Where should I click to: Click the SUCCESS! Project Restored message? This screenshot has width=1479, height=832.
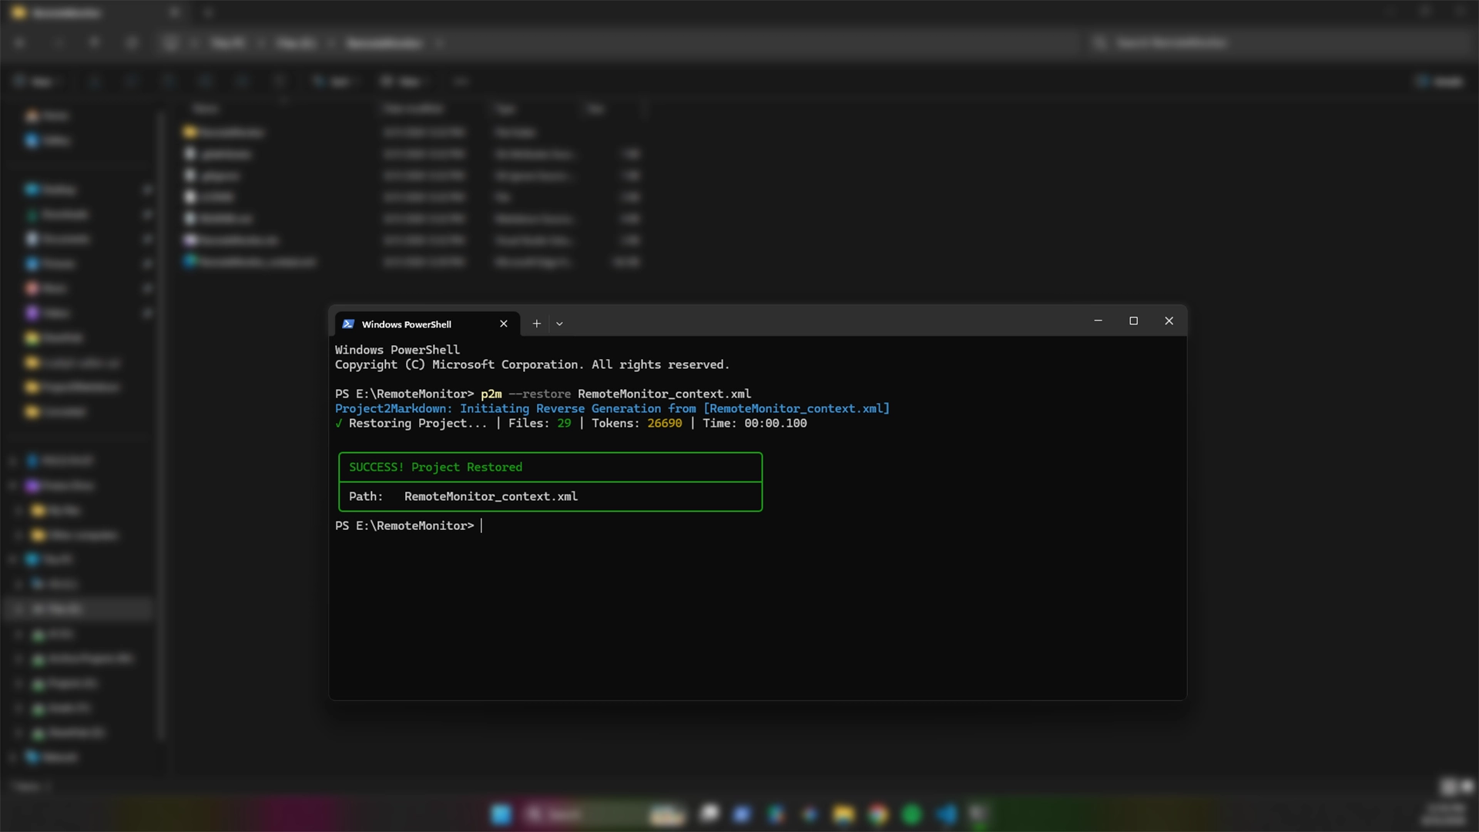[x=435, y=467]
